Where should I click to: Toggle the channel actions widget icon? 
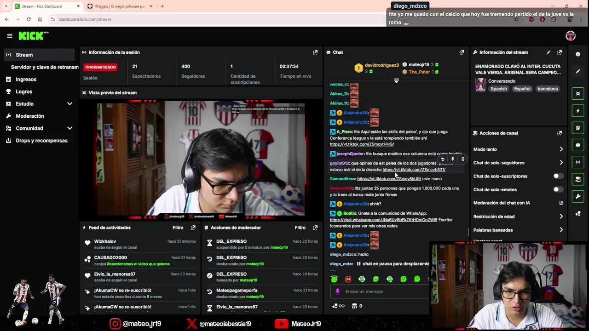click(578, 179)
